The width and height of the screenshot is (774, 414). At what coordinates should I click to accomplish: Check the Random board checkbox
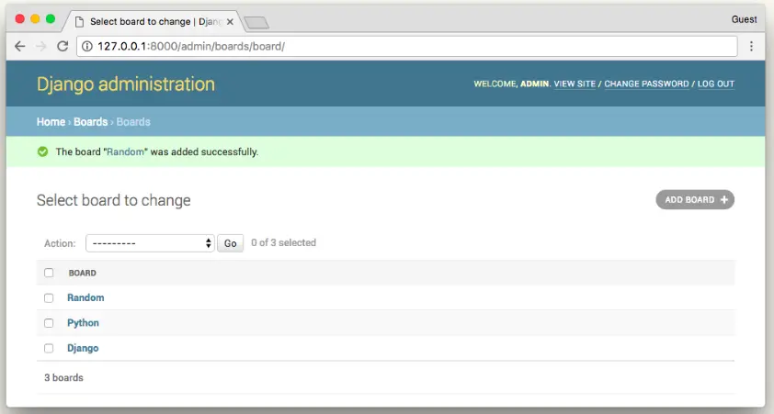pos(49,298)
